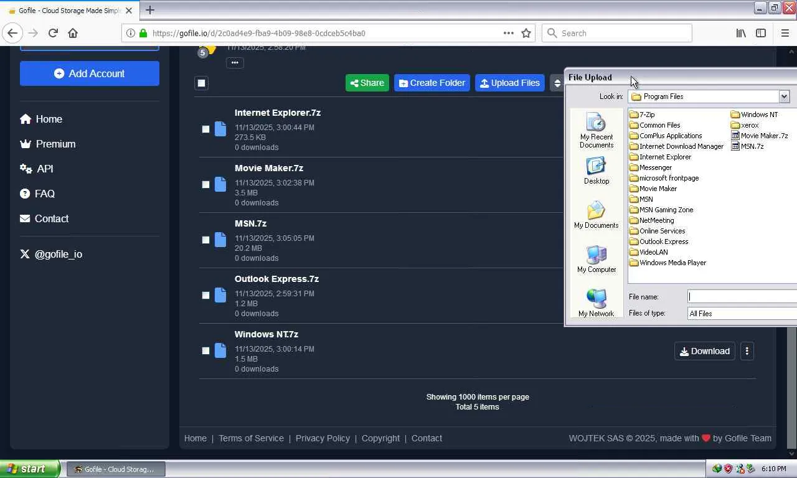
Task: Select the MSN.7z archive in File Upload
Action: (x=748, y=146)
